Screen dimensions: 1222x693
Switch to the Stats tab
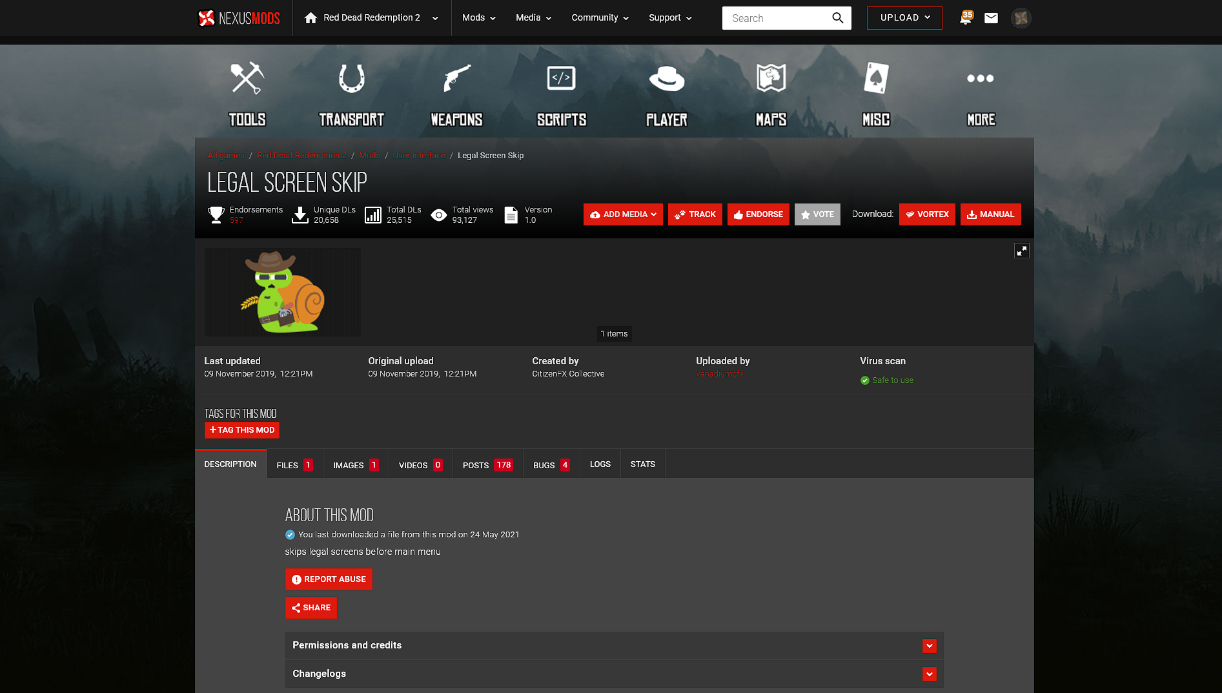(x=643, y=464)
